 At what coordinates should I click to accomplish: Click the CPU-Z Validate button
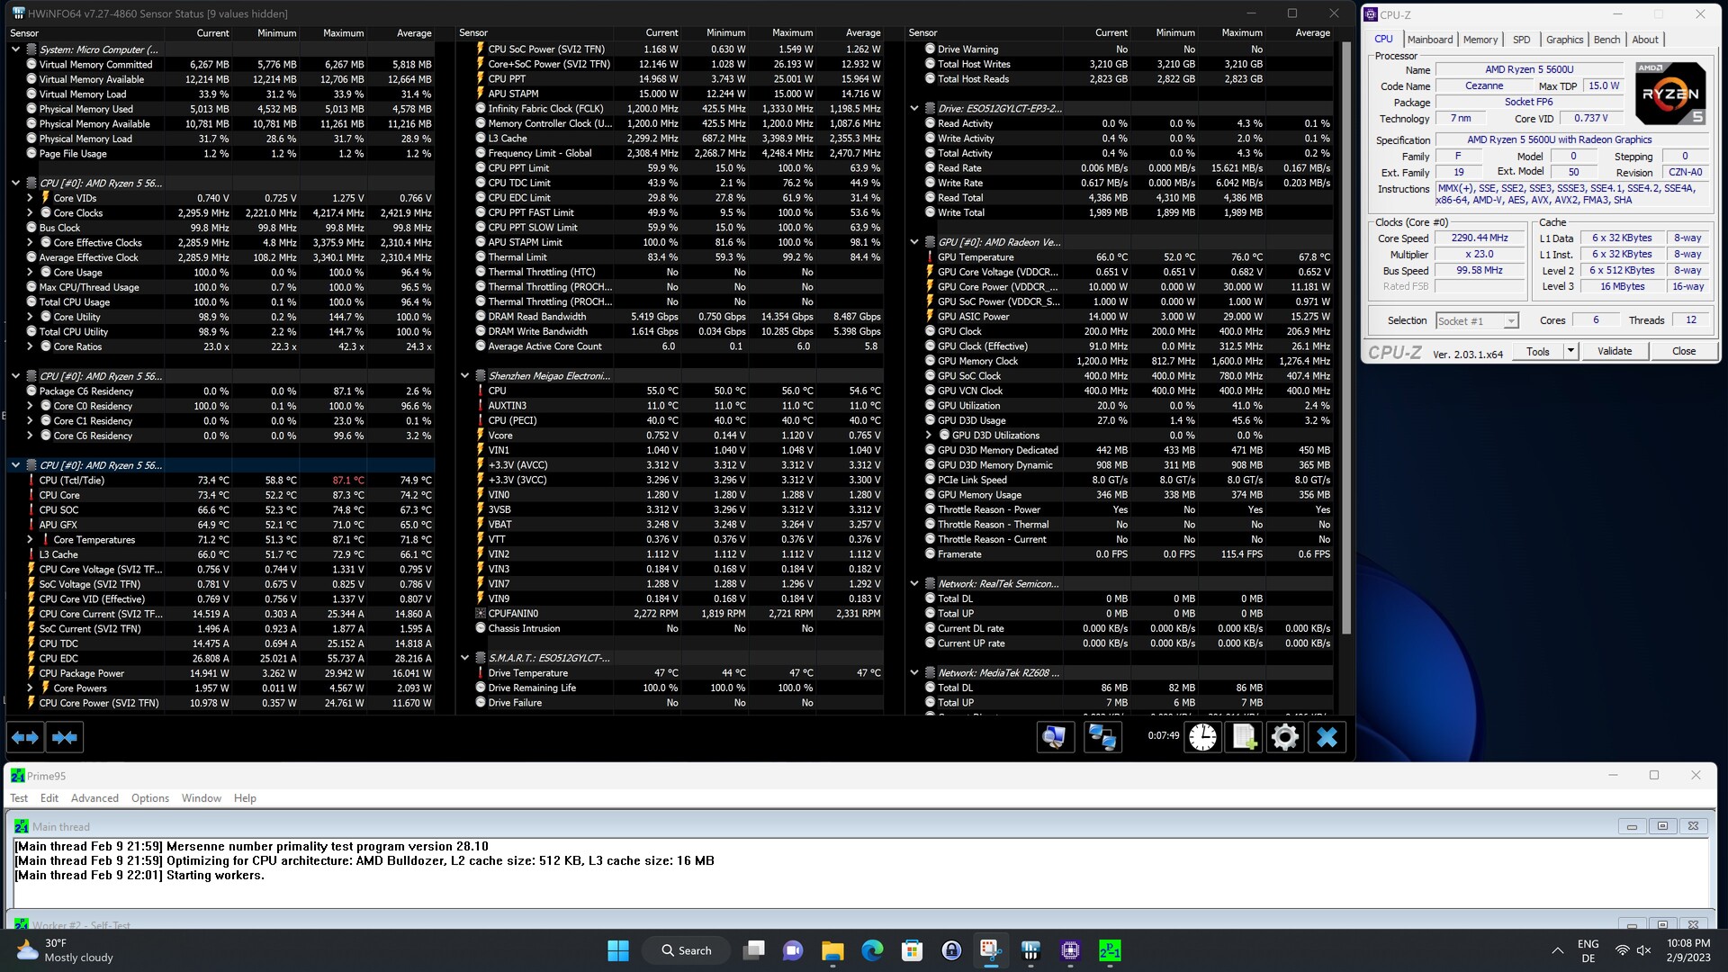click(1614, 351)
